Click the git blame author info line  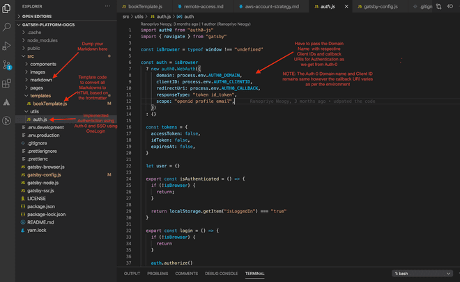tap(195, 24)
